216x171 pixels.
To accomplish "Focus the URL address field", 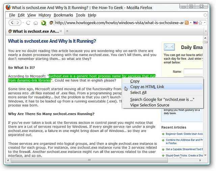I will pos(119,23).
